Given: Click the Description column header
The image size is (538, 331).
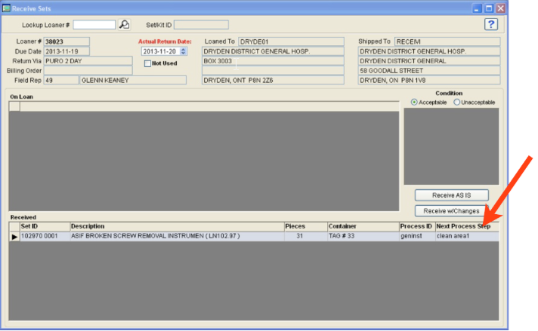Looking at the screenshot, I should [175, 226].
